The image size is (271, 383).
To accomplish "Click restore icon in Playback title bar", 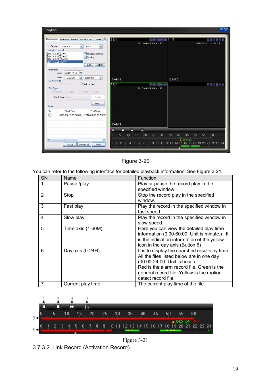I will point(222,30).
